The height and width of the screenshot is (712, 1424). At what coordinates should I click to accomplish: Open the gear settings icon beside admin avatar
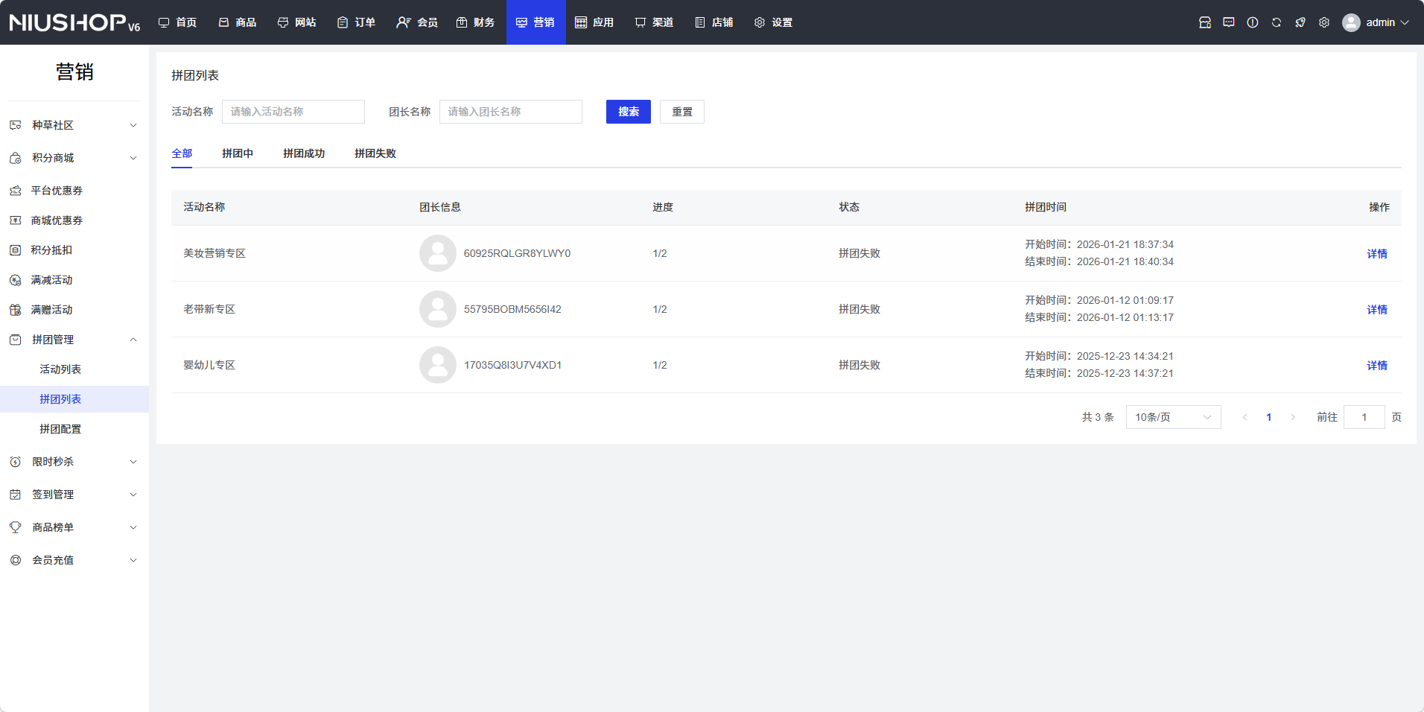tap(1323, 22)
